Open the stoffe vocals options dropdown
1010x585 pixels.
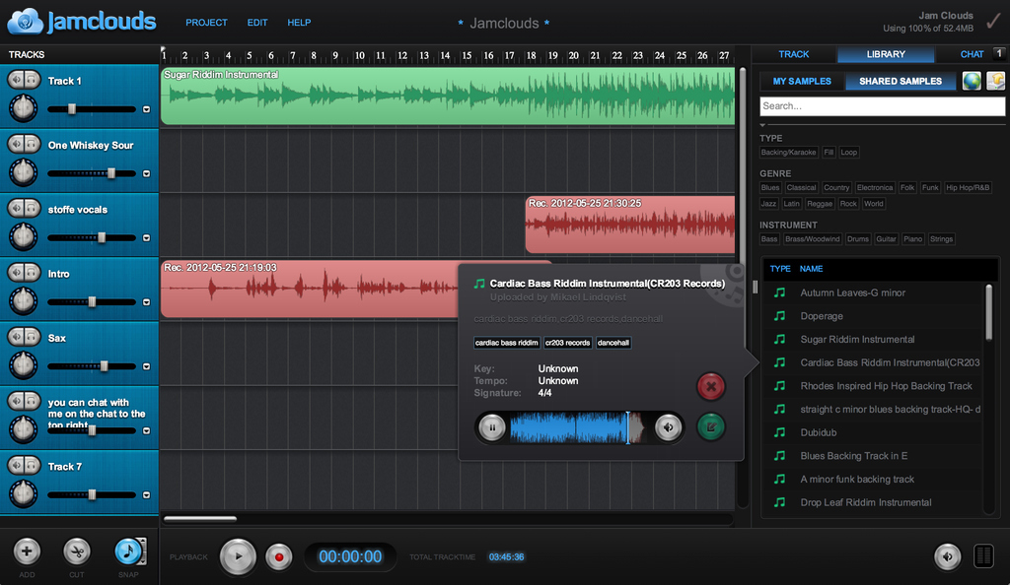pyautogui.click(x=146, y=238)
